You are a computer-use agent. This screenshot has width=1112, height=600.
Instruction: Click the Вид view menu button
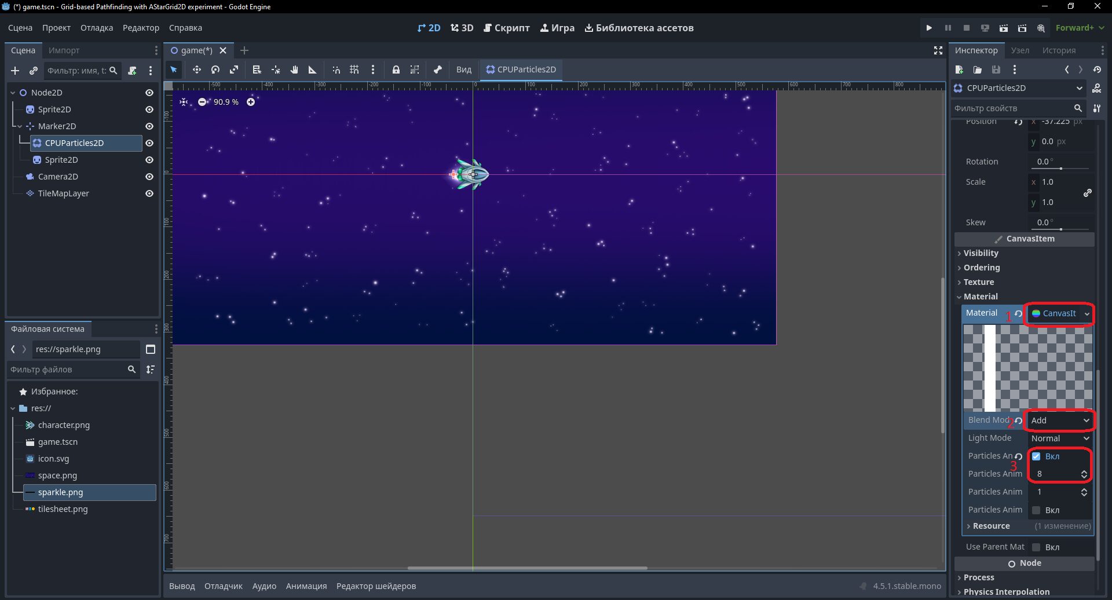[464, 69]
